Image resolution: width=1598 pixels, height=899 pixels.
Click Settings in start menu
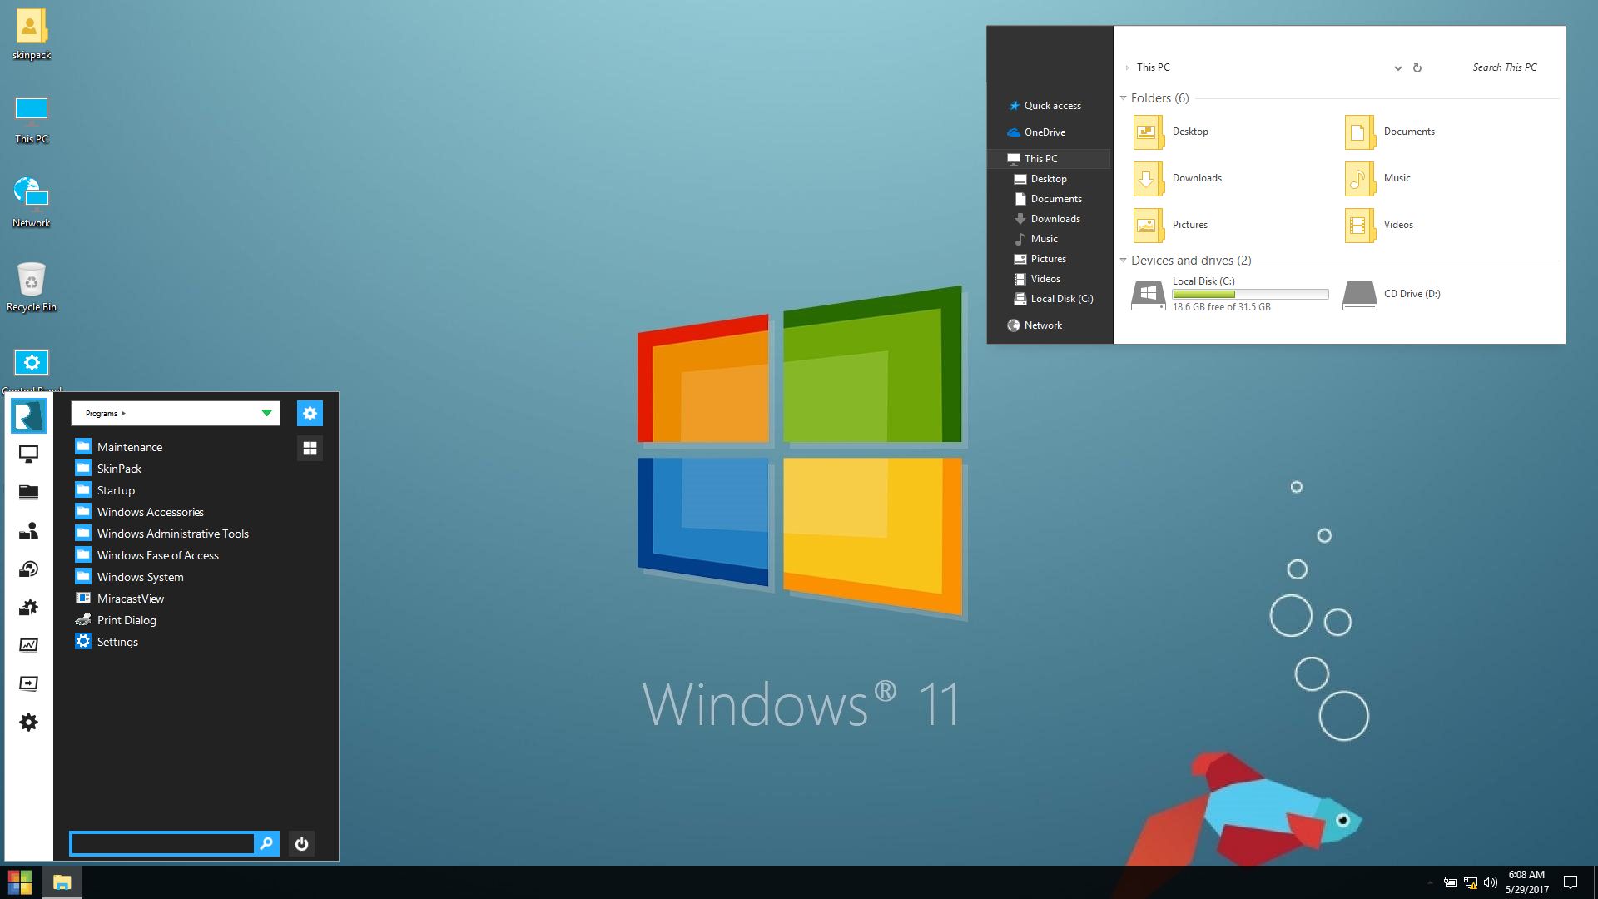pyautogui.click(x=117, y=641)
